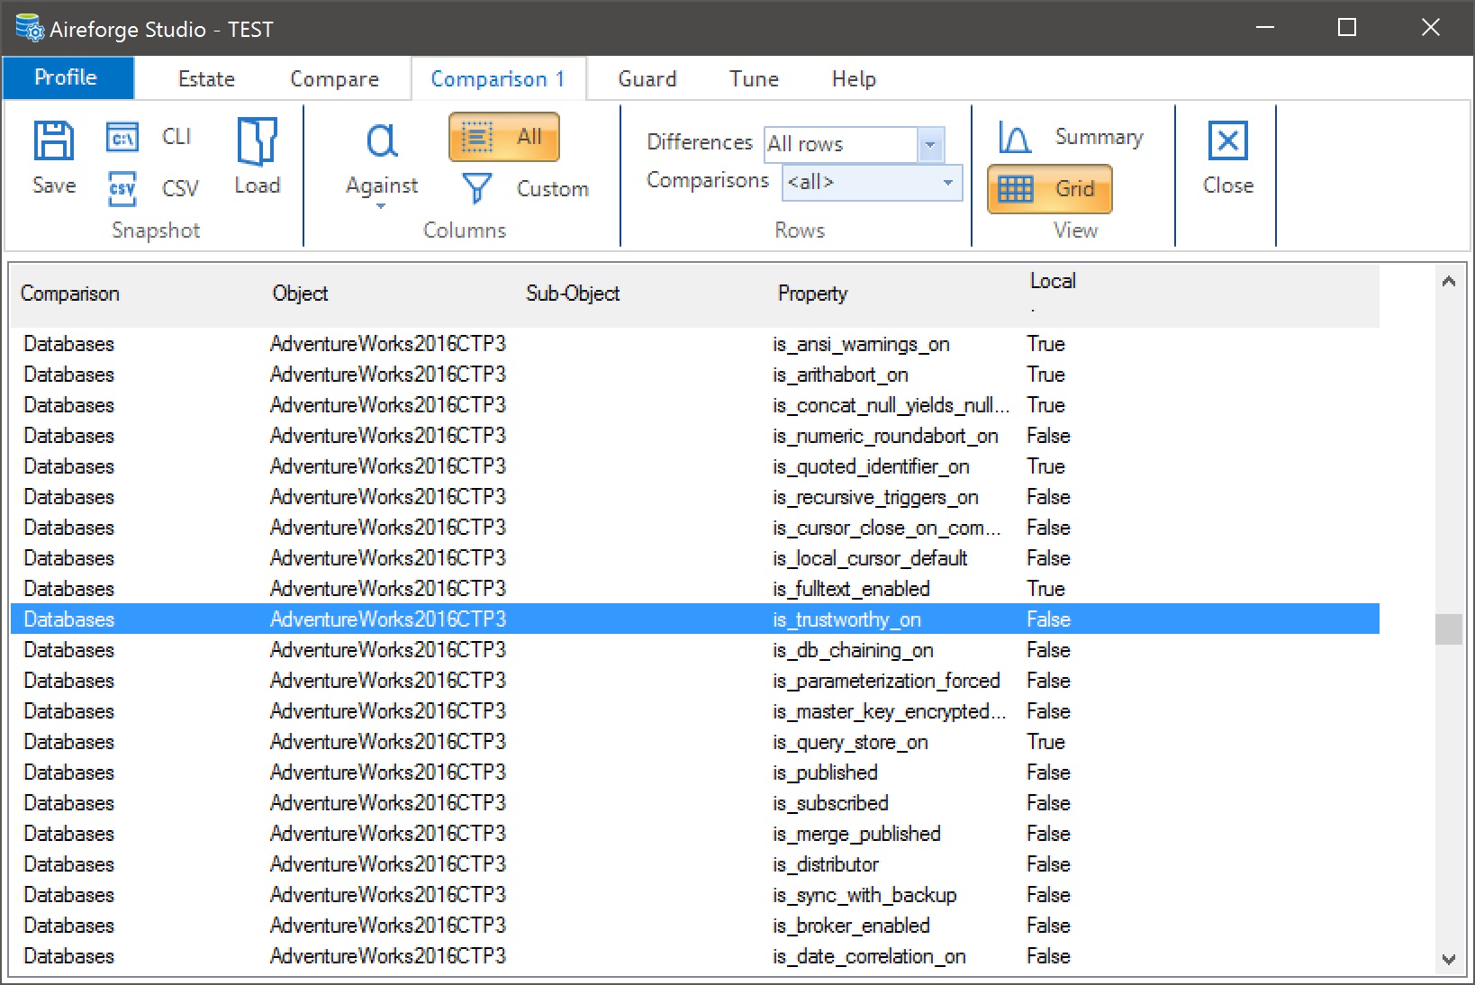The height and width of the screenshot is (985, 1475).
Task: Open the CLI snapshot tool
Action: pos(122,137)
